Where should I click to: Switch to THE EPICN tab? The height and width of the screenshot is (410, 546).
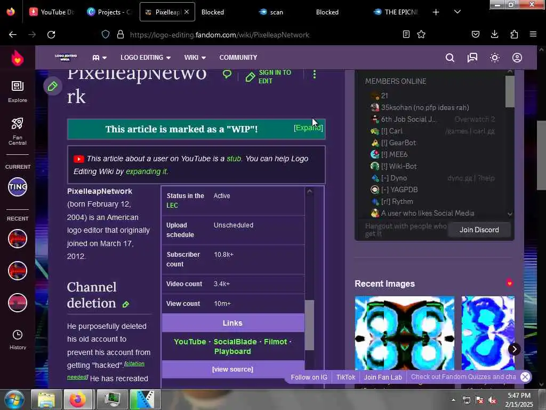tap(396, 12)
